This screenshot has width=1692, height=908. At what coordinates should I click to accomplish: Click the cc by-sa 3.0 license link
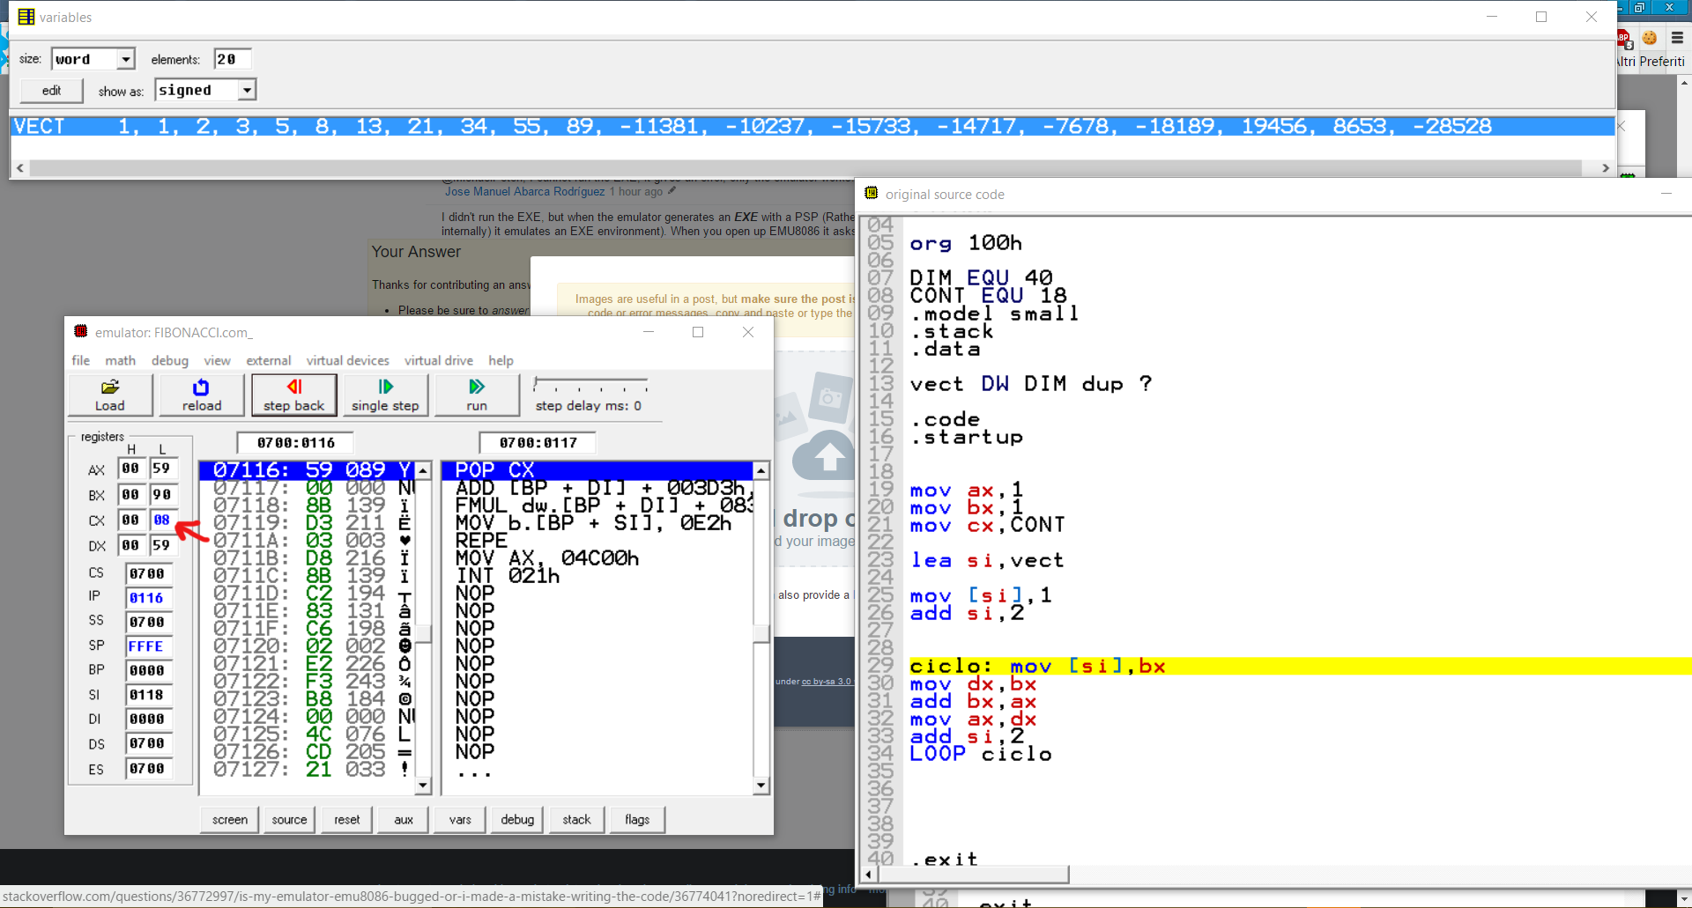point(826,682)
